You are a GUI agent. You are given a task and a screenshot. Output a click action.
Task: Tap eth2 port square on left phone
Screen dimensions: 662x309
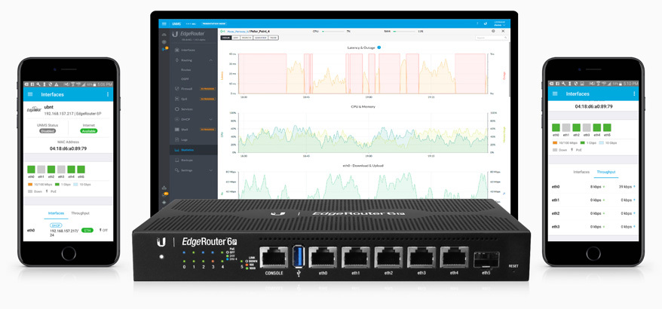point(51,170)
